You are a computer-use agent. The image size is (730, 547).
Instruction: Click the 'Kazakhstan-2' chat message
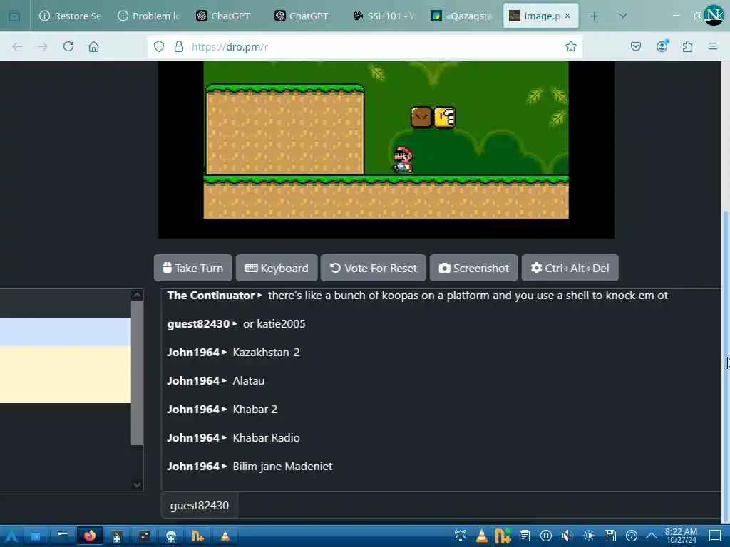point(266,352)
